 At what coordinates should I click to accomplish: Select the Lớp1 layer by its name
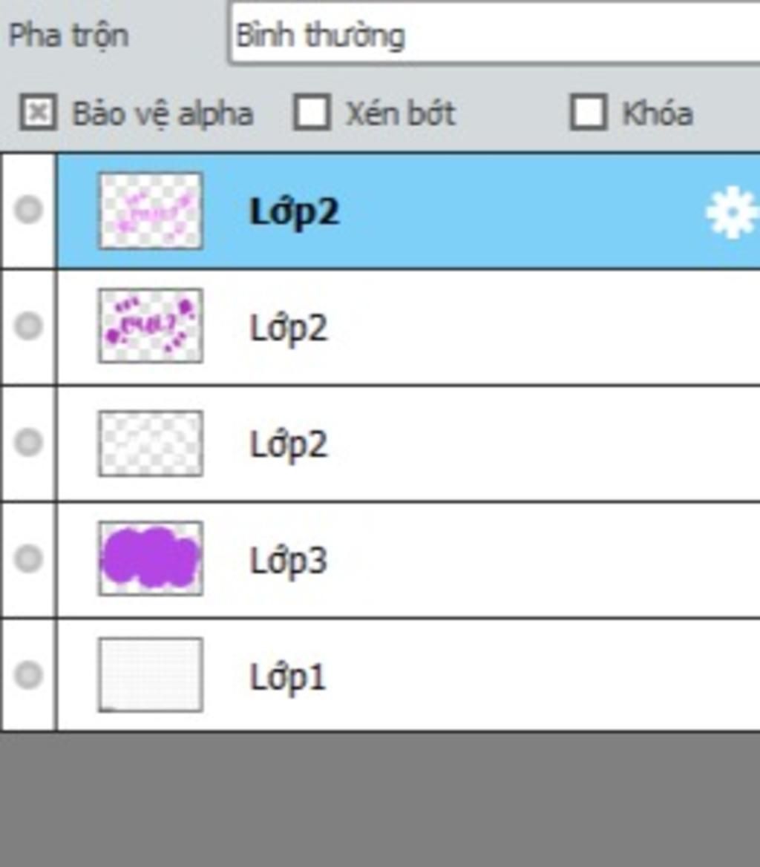[288, 677]
